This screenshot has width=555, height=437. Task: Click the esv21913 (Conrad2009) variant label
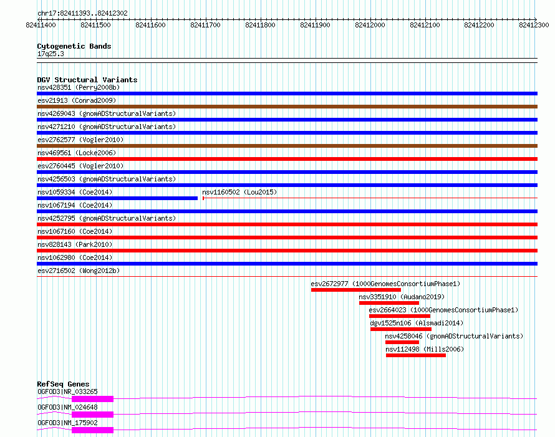77,100
